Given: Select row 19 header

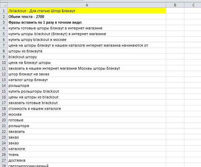Looking at the screenshot, I should (x=4, y=114).
